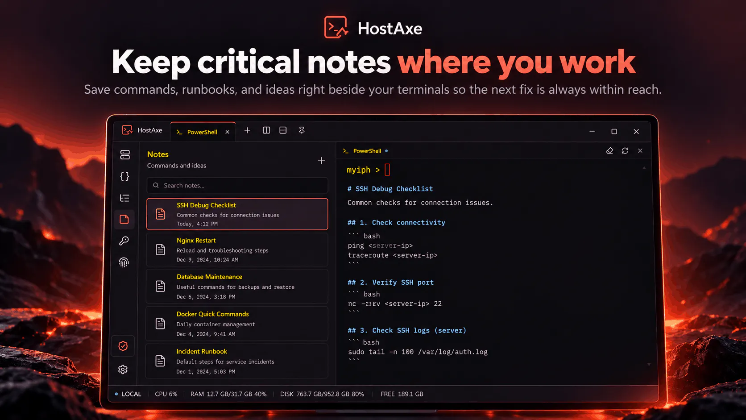
Task: Click the 'traceroute <server-ip>' line
Action: pos(393,255)
